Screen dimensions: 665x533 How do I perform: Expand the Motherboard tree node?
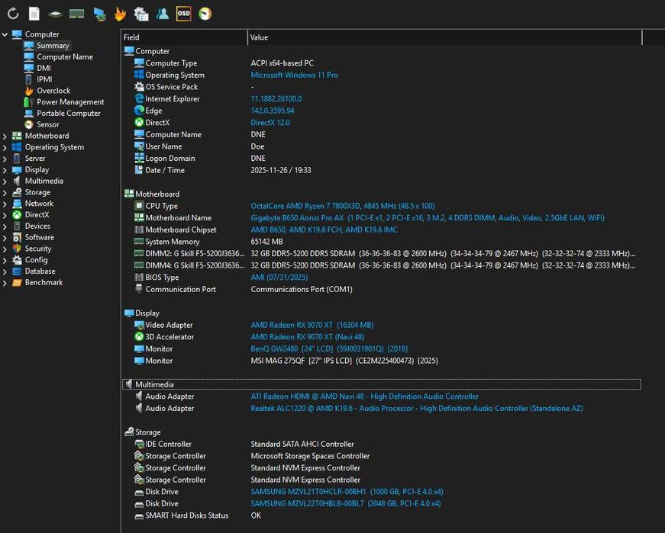point(5,136)
